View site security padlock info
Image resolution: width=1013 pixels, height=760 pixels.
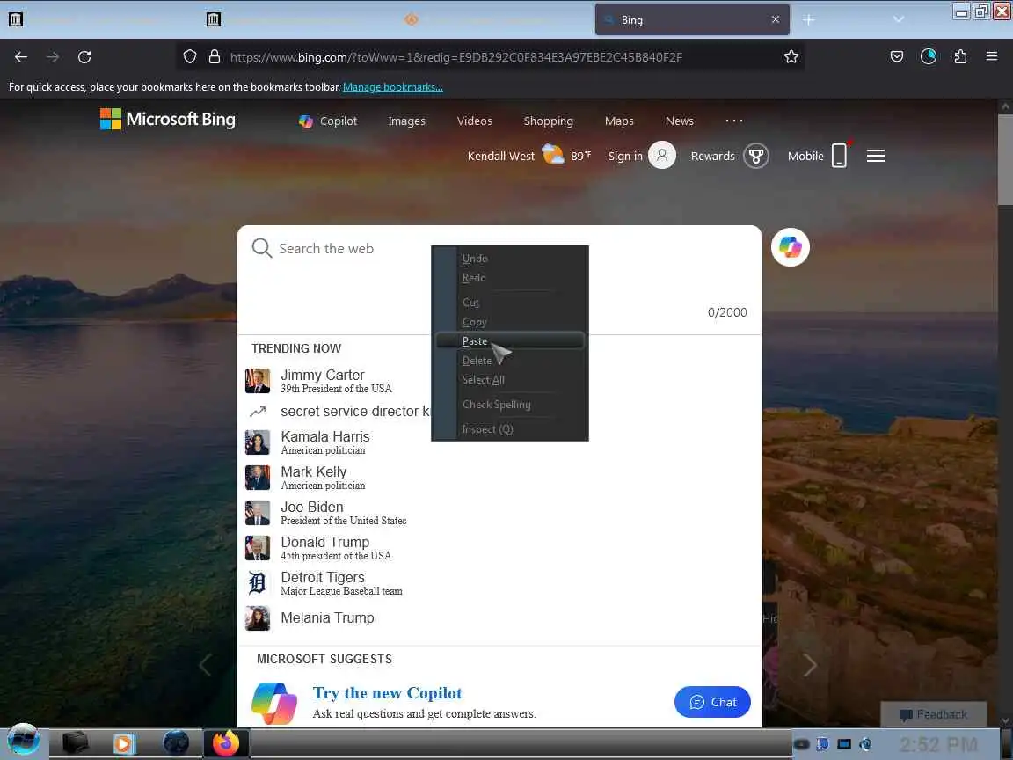click(x=215, y=57)
